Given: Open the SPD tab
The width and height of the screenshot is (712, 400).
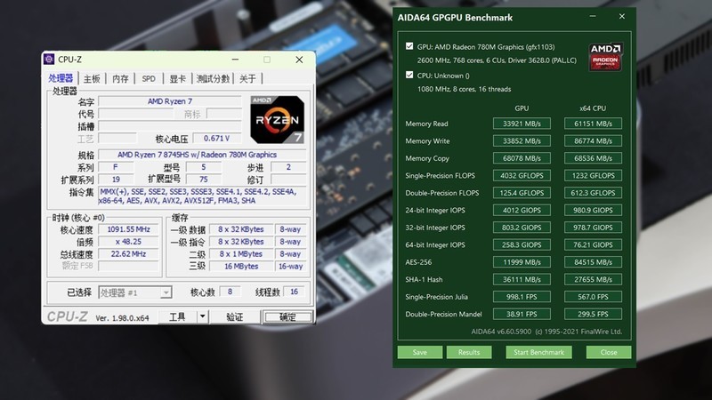Looking at the screenshot, I should click(x=149, y=79).
